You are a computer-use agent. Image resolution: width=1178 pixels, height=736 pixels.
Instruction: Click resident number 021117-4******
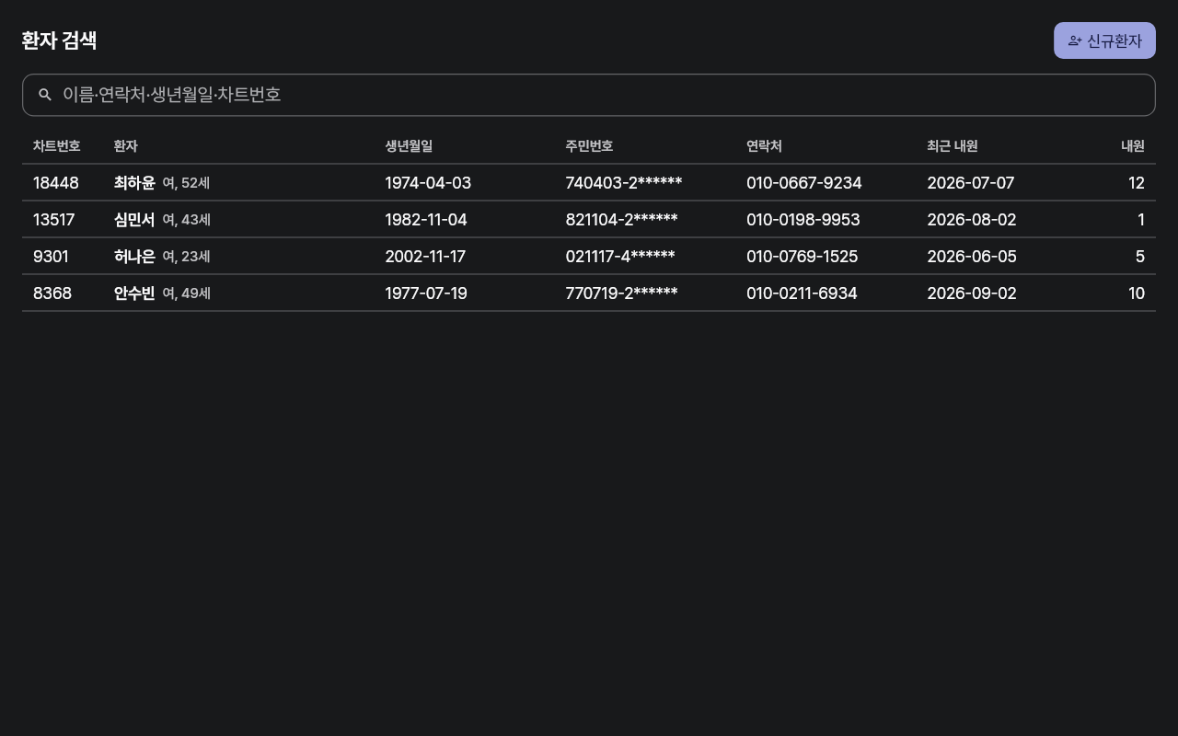[x=620, y=257]
